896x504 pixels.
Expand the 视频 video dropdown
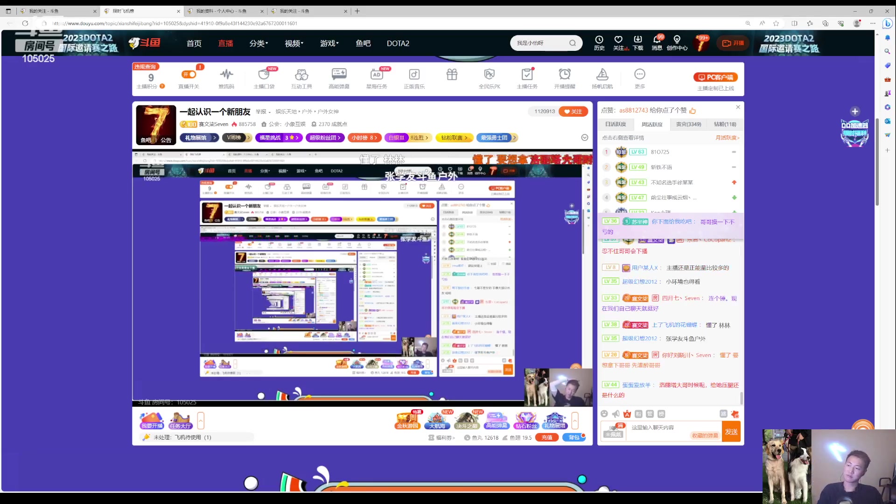click(x=294, y=43)
